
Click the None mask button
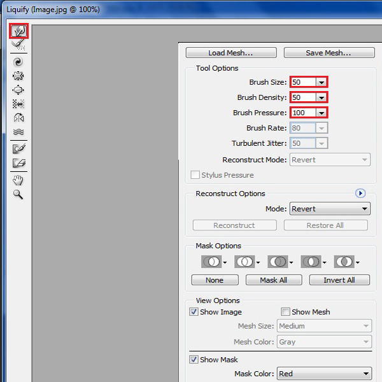215,280
